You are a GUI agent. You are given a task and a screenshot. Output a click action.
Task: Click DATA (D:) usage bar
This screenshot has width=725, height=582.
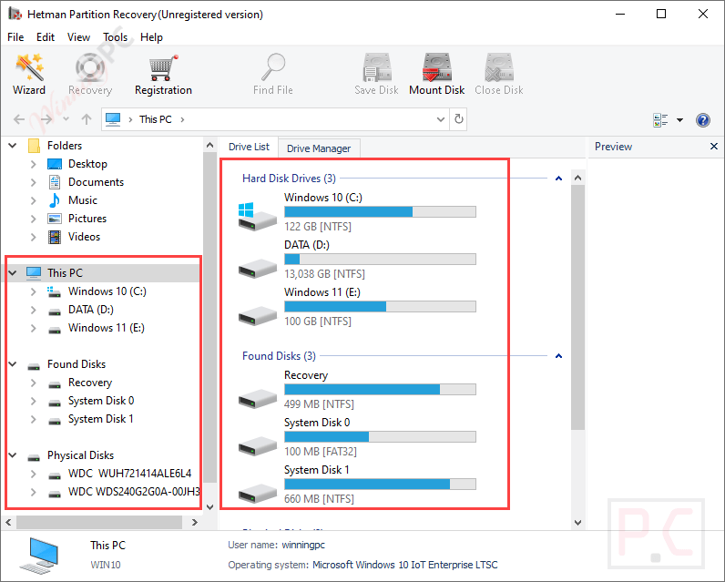click(x=380, y=260)
